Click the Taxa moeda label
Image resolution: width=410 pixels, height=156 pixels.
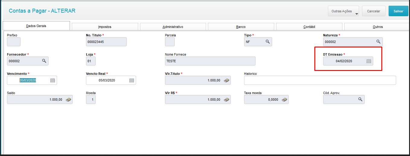tap(253, 93)
